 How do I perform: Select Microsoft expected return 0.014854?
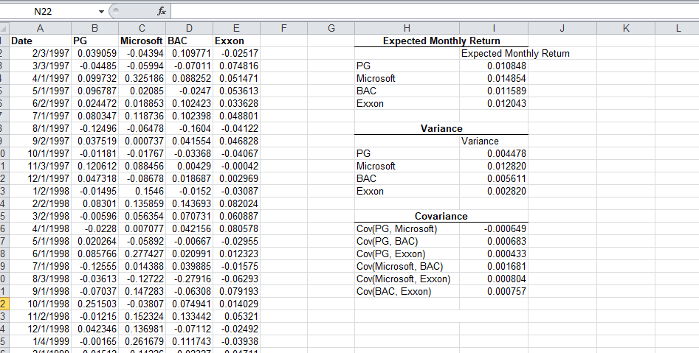point(494,78)
